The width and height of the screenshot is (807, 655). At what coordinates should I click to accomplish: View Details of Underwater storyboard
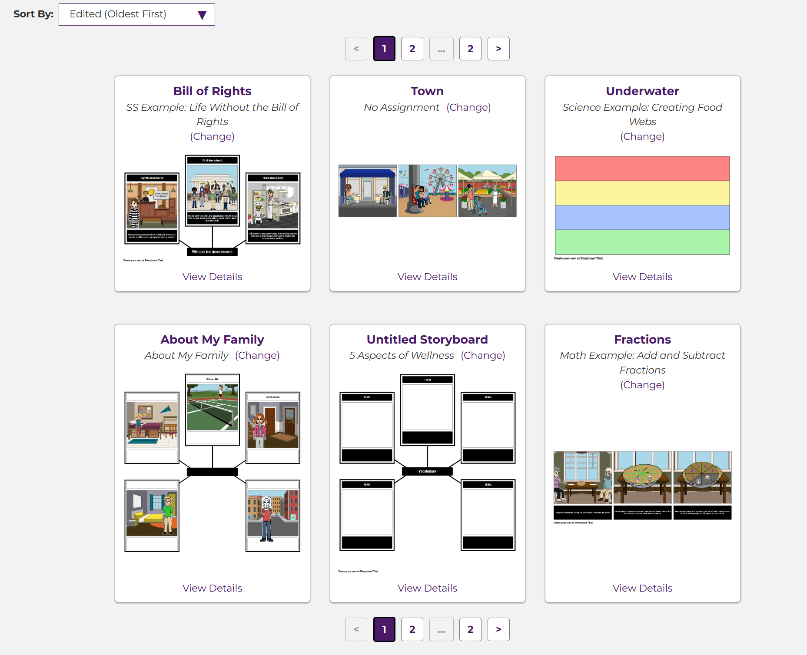[x=642, y=277]
